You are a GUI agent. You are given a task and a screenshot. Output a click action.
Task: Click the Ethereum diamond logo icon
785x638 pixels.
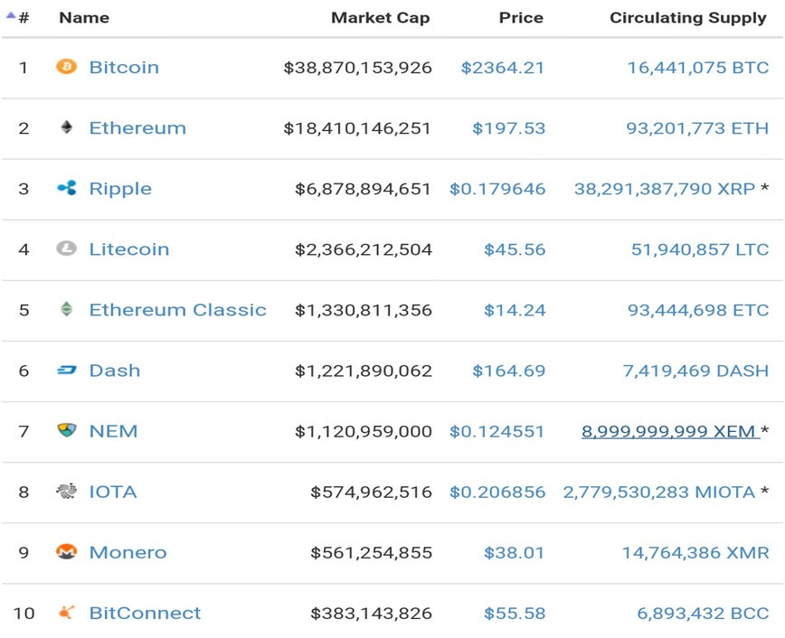(66, 127)
